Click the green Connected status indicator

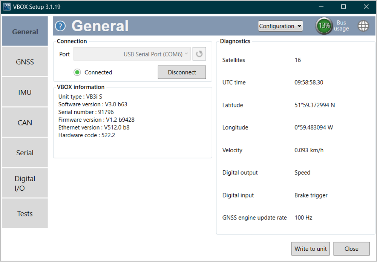(x=77, y=72)
